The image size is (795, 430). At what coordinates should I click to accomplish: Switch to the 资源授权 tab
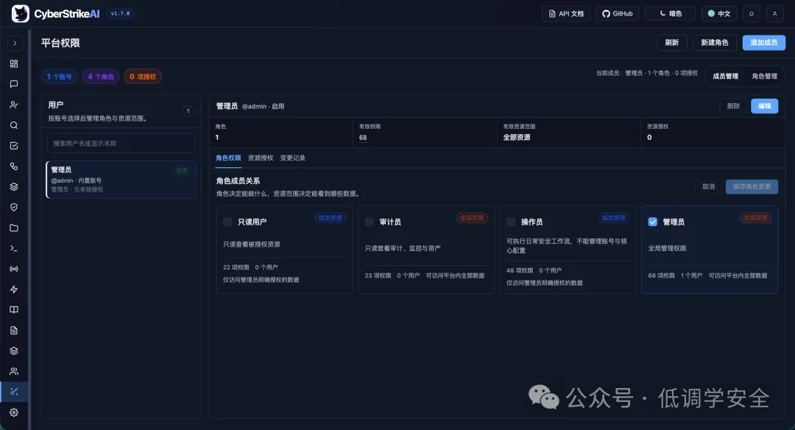pos(261,158)
